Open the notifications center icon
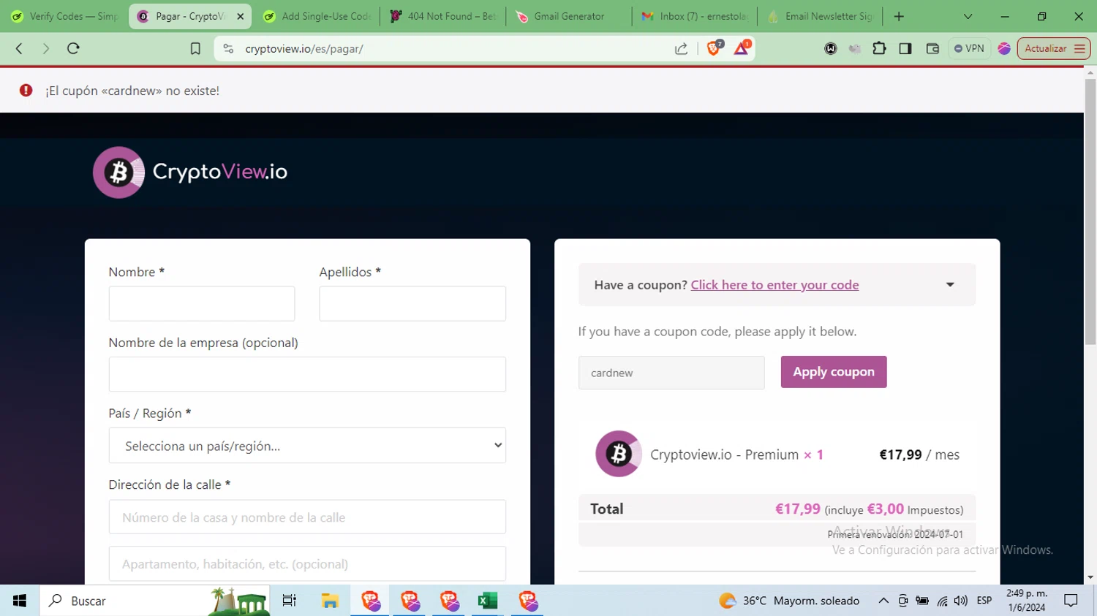The width and height of the screenshot is (1097, 616). tap(1071, 601)
